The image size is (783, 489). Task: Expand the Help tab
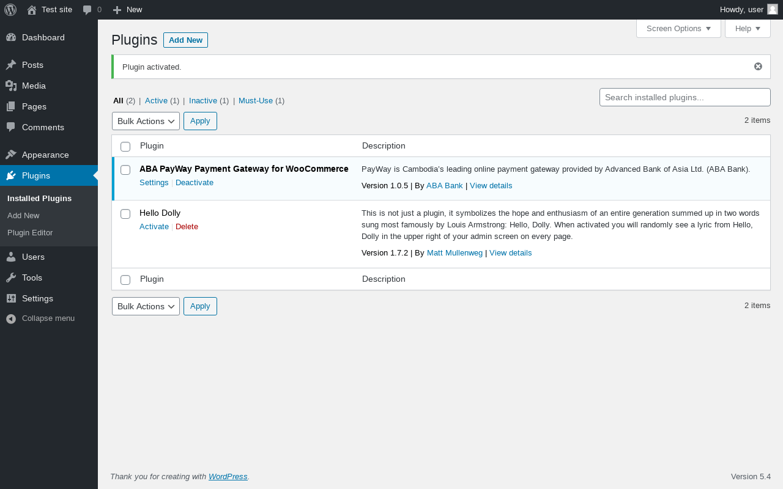tap(748, 29)
